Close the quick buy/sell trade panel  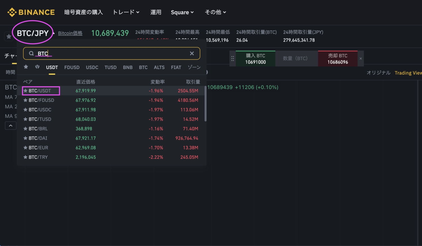coord(361,59)
